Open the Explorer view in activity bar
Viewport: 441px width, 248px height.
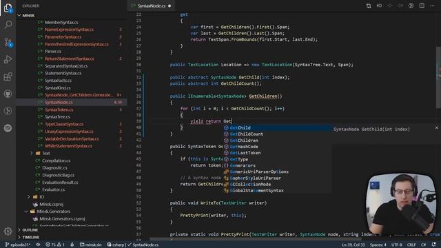8,8
